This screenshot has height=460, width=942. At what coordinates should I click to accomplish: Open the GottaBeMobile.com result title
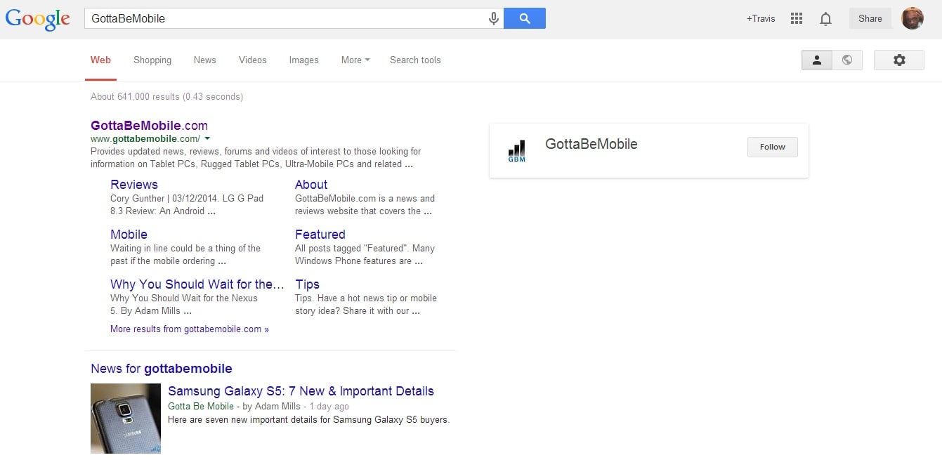149,126
